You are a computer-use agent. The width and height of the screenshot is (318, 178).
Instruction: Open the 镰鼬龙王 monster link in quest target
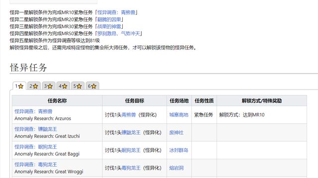coord(131,133)
